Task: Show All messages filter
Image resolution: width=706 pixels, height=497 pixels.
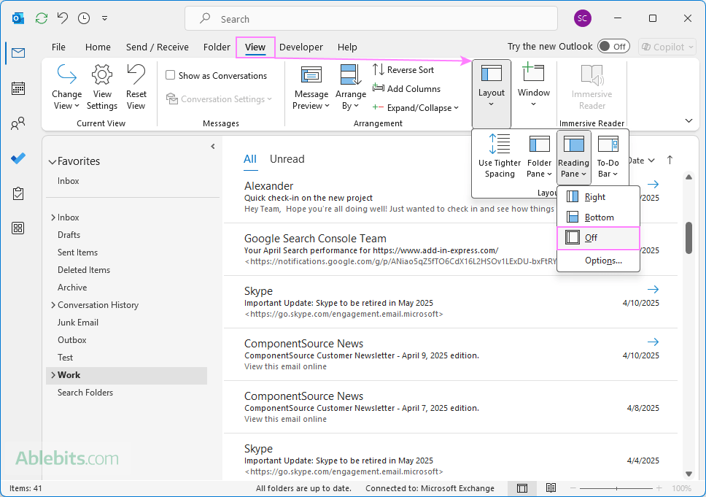Action: (x=250, y=159)
